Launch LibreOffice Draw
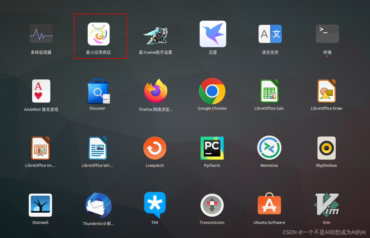This screenshot has width=370, height=238. coord(327,91)
